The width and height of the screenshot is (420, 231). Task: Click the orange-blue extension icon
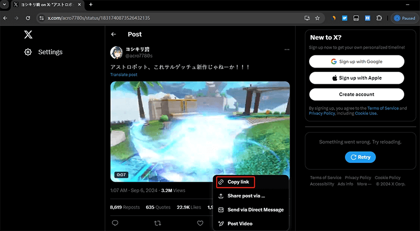[334, 18]
